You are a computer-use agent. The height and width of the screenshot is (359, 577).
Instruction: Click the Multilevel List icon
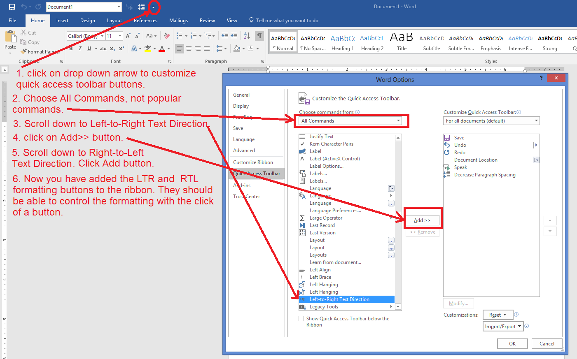tap(208, 36)
